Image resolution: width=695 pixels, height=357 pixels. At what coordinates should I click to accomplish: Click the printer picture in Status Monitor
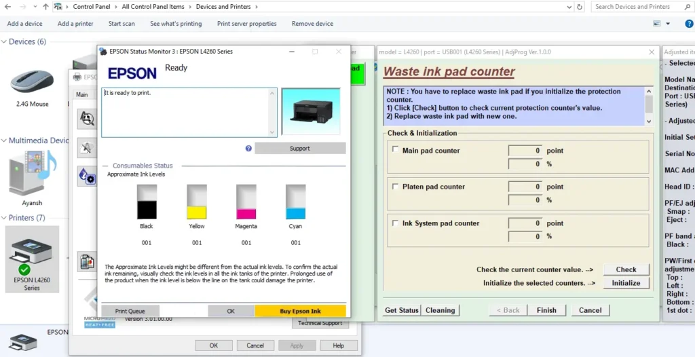311,111
